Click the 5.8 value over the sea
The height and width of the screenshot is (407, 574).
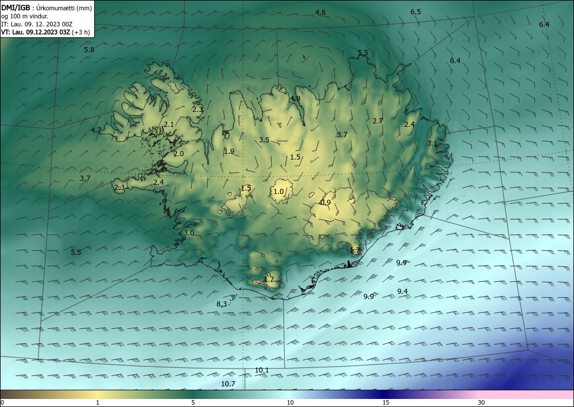pos(89,50)
